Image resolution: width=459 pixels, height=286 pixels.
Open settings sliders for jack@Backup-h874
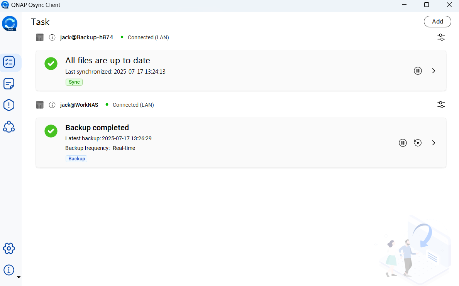pos(441,37)
